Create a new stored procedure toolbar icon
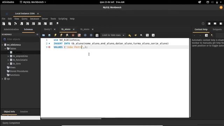Screen dimensions: 224x126 (39, 23)
